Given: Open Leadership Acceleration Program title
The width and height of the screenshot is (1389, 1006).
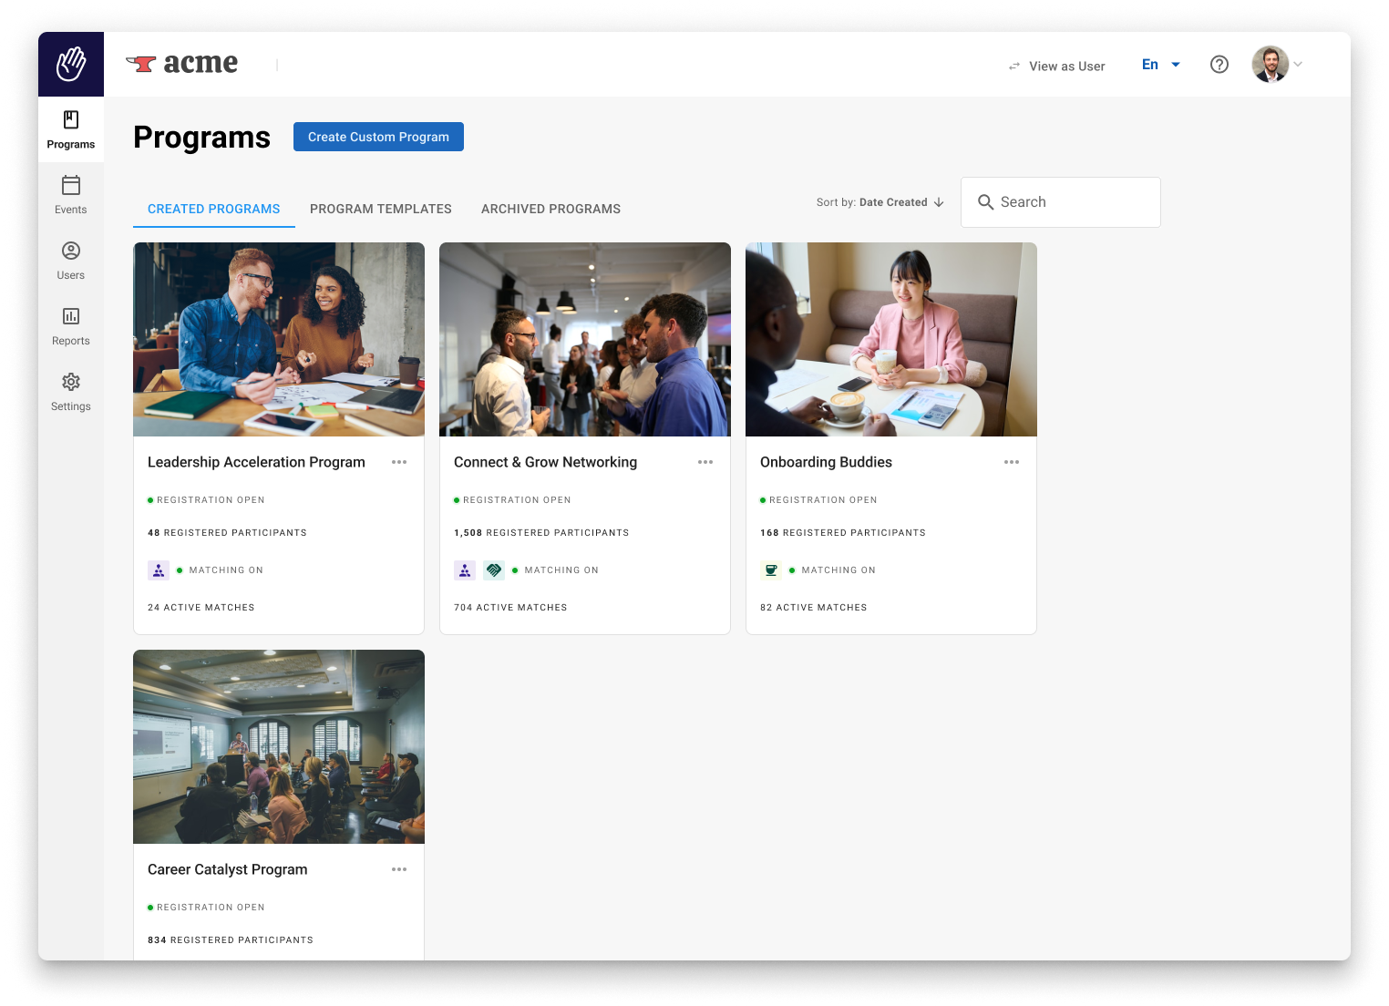Looking at the screenshot, I should (256, 462).
